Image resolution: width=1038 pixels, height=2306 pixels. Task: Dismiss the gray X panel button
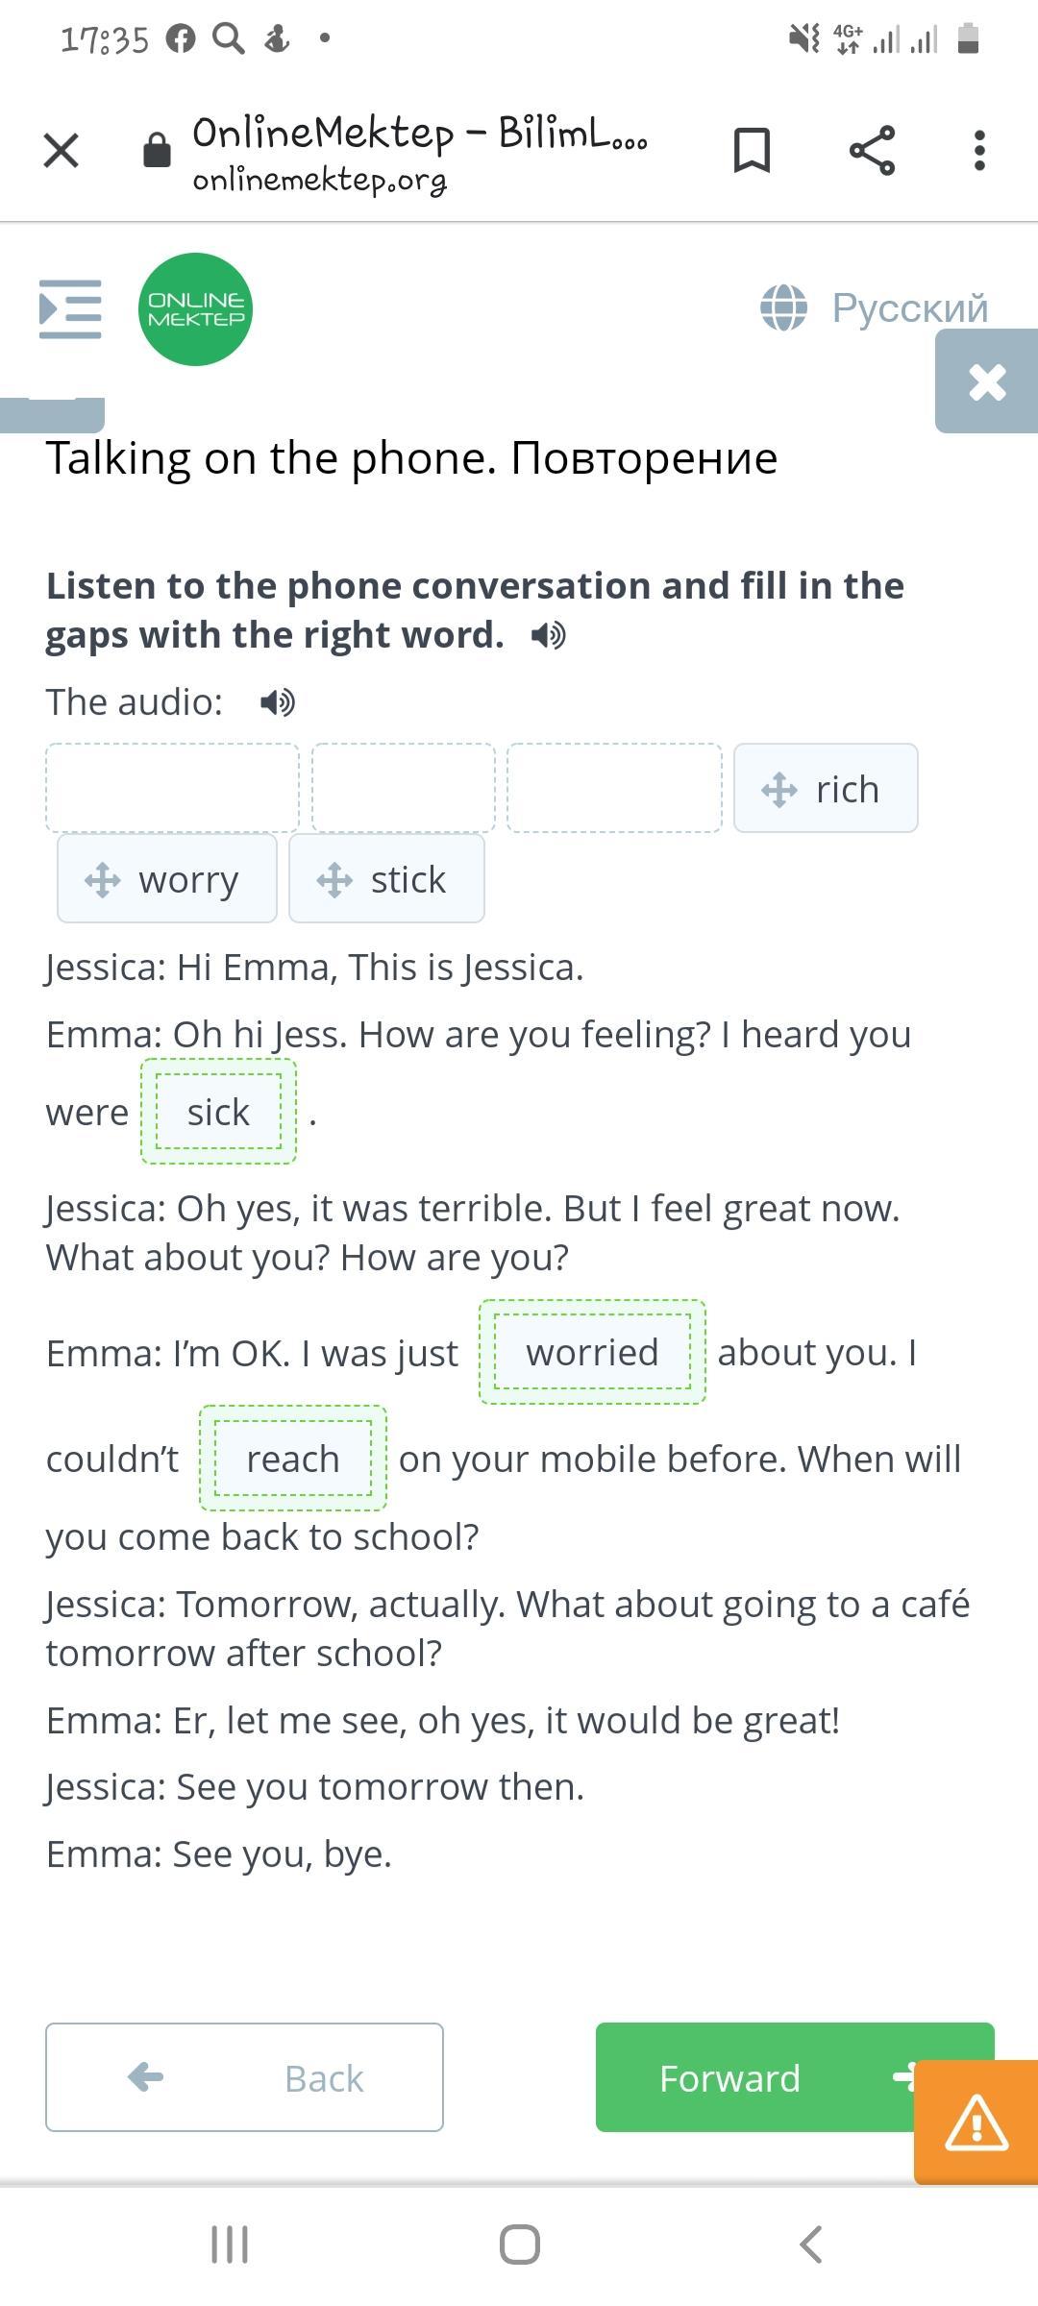pyautogui.click(x=987, y=381)
